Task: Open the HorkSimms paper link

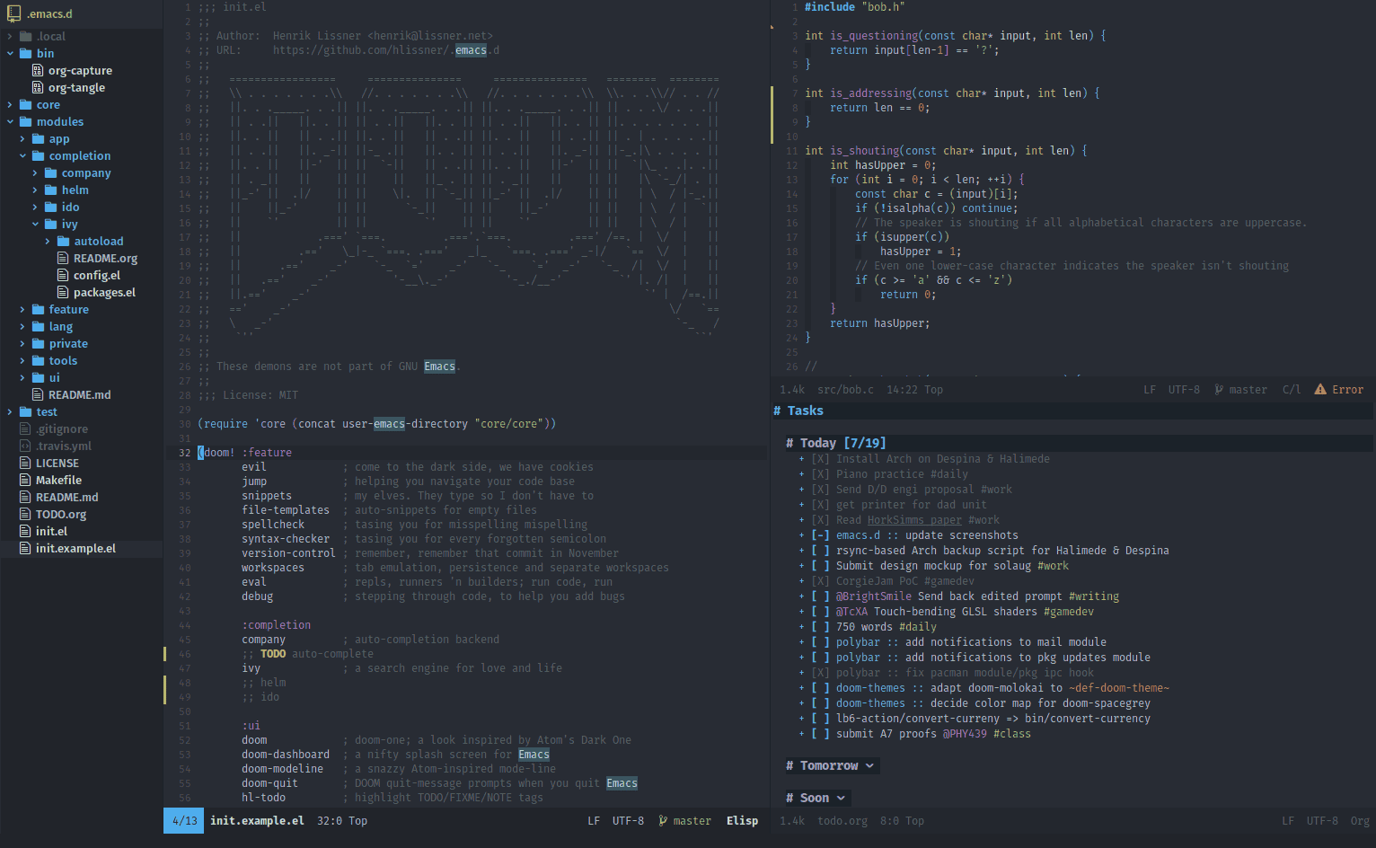Action: pyautogui.click(x=913, y=519)
